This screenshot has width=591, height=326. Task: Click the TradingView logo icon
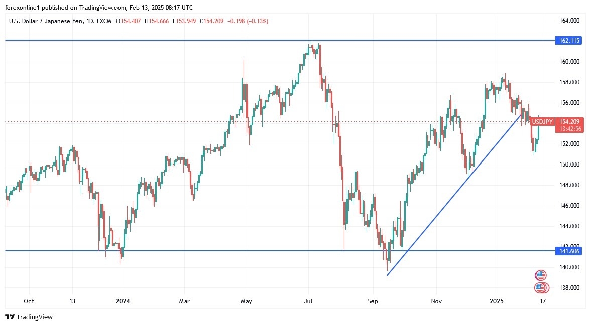pyautogui.click(x=10, y=317)
